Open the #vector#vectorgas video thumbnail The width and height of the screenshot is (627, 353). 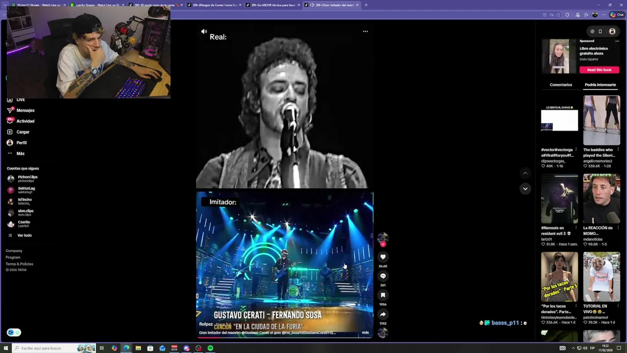tap(559, 121)
